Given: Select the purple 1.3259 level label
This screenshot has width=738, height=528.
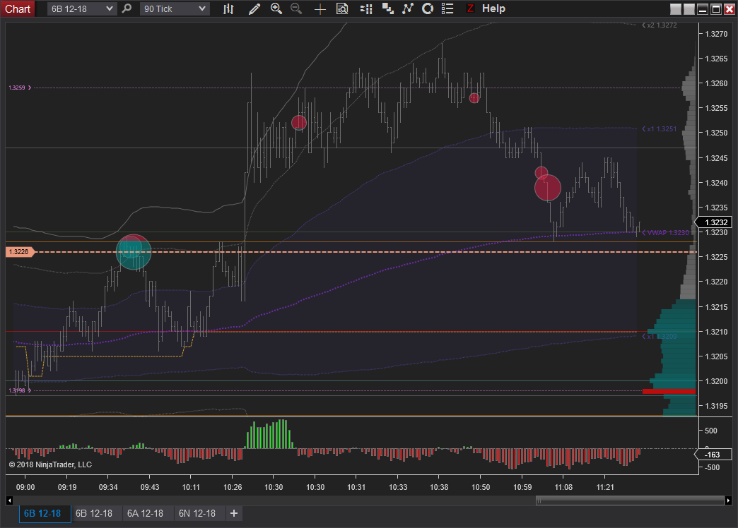Looking at the screenshot, I should click(20, 88).
